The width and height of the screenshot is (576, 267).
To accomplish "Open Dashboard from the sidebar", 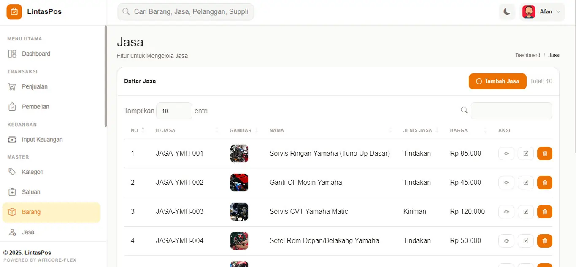I will click(36, 54).
